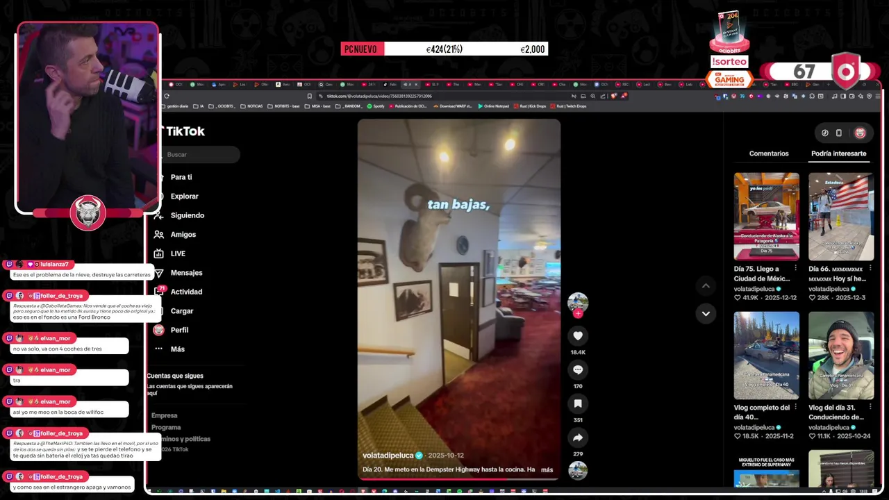Open Perfil avatar icon in sidebar
Screen dimensions: 889x500
159,330
